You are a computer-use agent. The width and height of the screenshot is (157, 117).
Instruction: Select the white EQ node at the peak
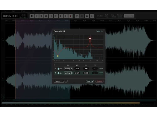[x=90, y=39]
